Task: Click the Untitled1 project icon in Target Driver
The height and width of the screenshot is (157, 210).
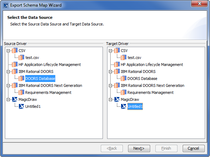Action: pyautogui.click(x=123, y=106)
